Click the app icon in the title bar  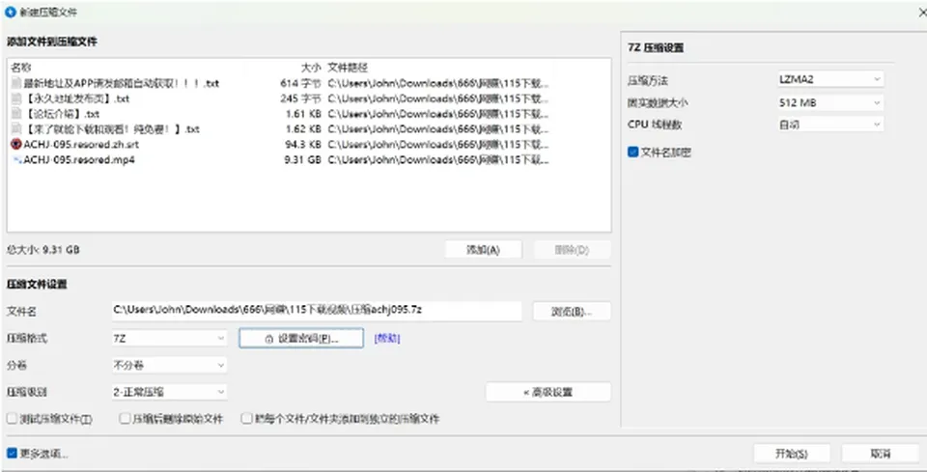point(10,12)
